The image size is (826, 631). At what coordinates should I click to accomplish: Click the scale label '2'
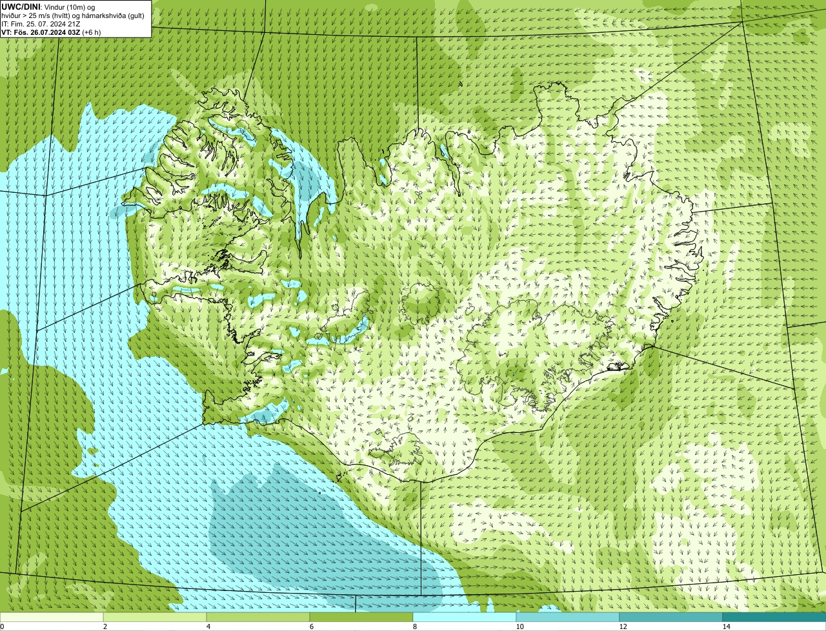coord(105,626)
